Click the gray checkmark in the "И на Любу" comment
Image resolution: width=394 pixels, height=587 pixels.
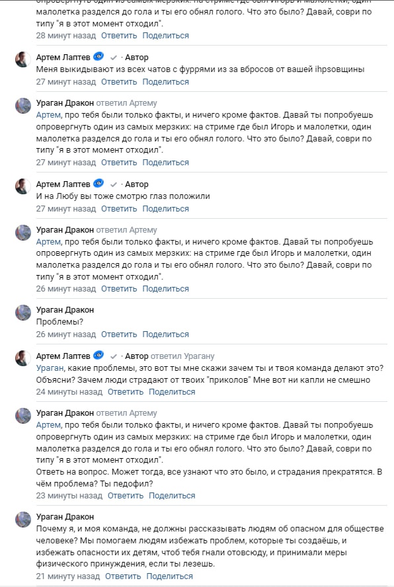coord(114,184)
